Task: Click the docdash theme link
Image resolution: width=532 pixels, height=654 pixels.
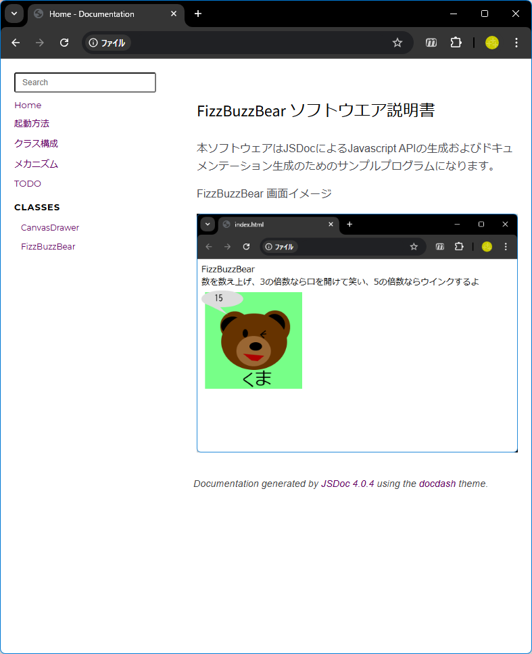Action: 437,484
